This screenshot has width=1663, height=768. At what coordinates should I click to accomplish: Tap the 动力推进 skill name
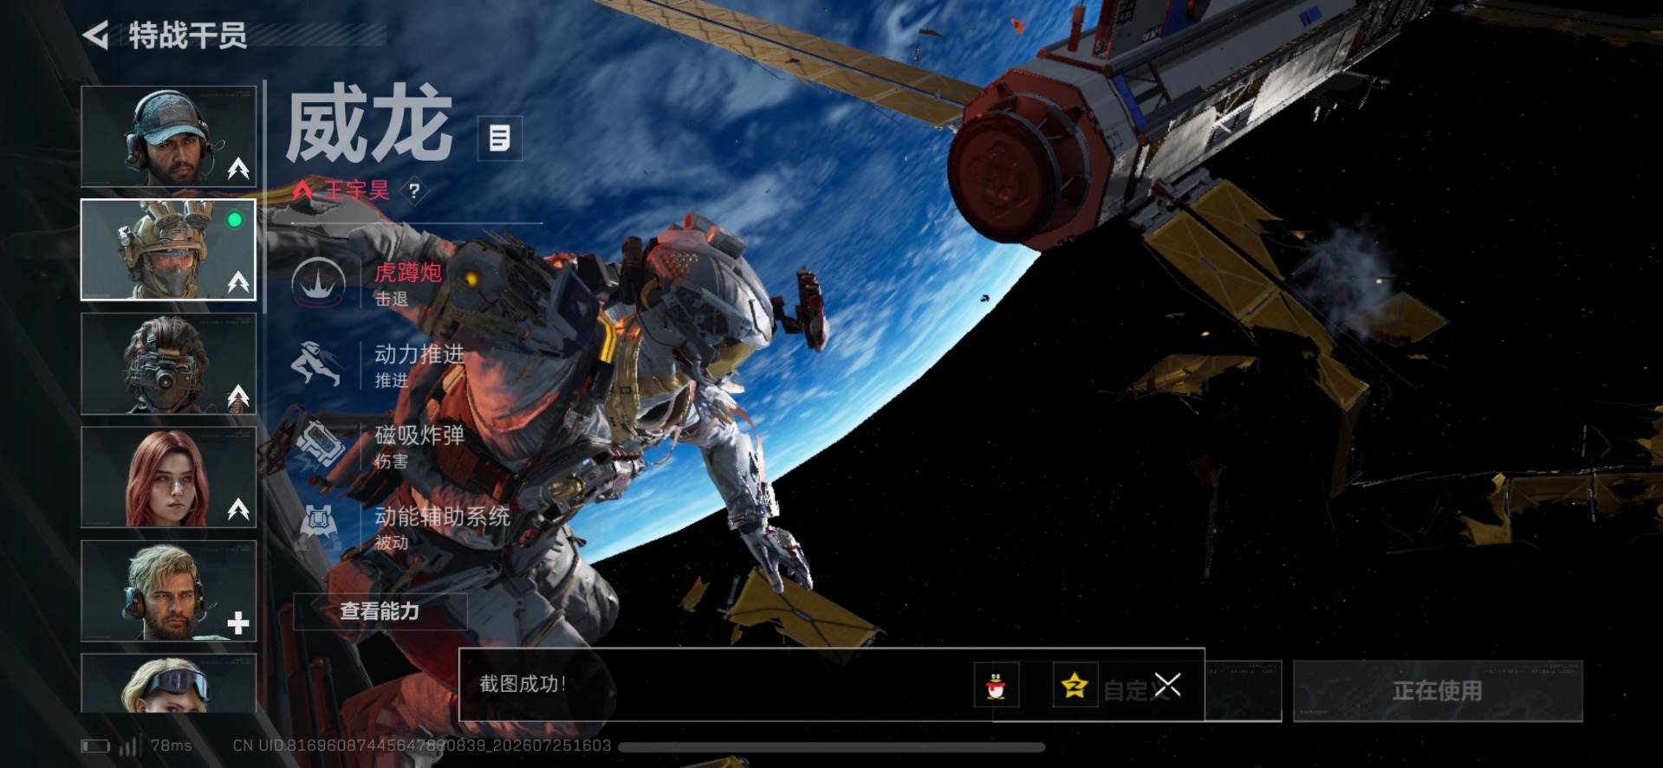[419, 354]
